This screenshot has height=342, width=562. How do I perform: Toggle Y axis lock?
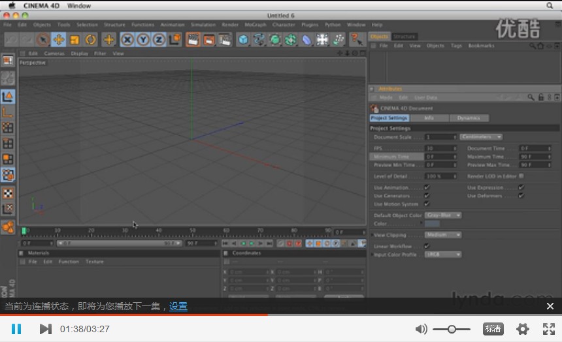coord(143,40)
